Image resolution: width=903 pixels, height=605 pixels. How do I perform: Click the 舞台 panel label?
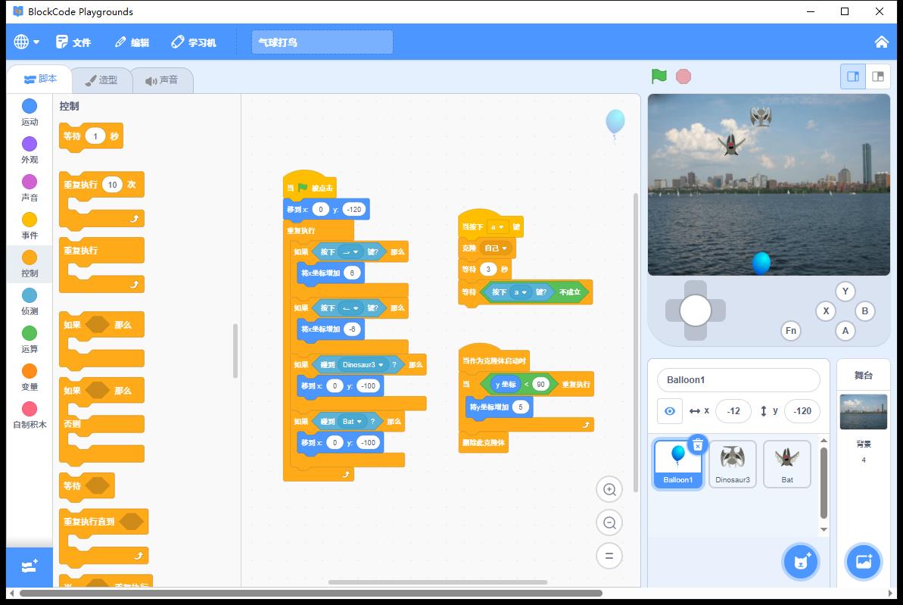(x=863, y=375)
